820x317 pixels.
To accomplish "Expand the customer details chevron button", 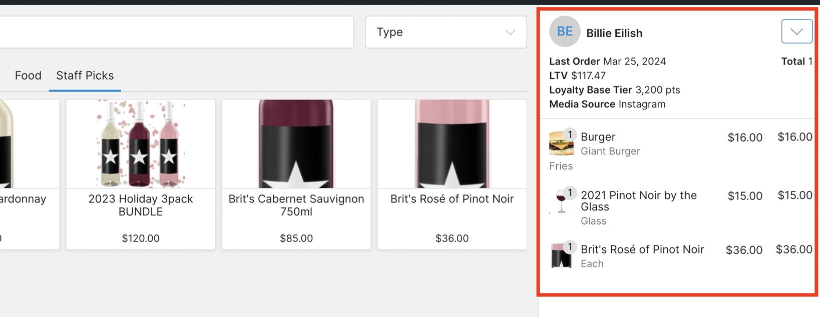I will [x=796, y=31].
